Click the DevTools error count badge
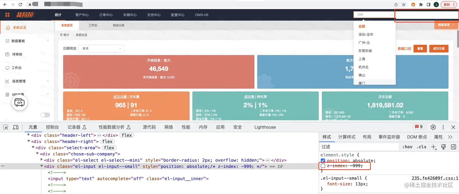Image resolution: width=459 pixels, height=194 pixels. [x=419, y=127]
